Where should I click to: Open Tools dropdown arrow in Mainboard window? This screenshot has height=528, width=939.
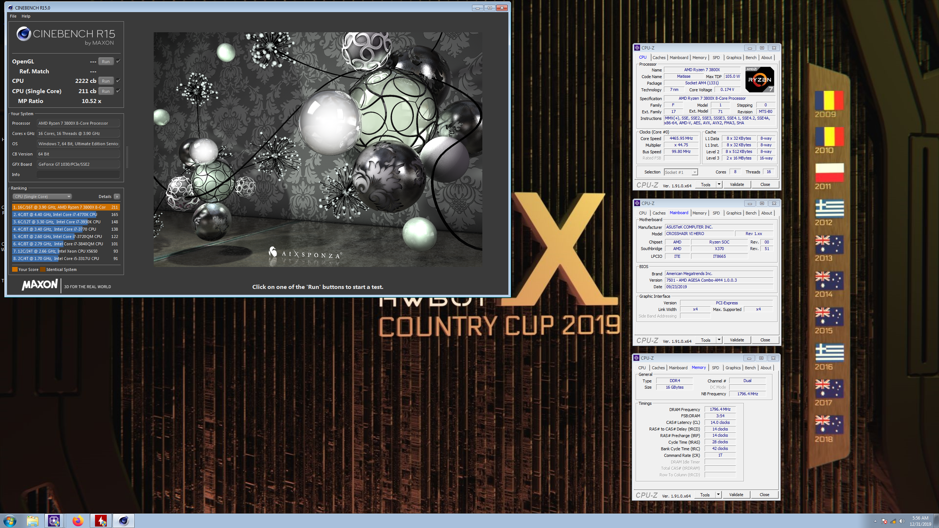(719, 340)
